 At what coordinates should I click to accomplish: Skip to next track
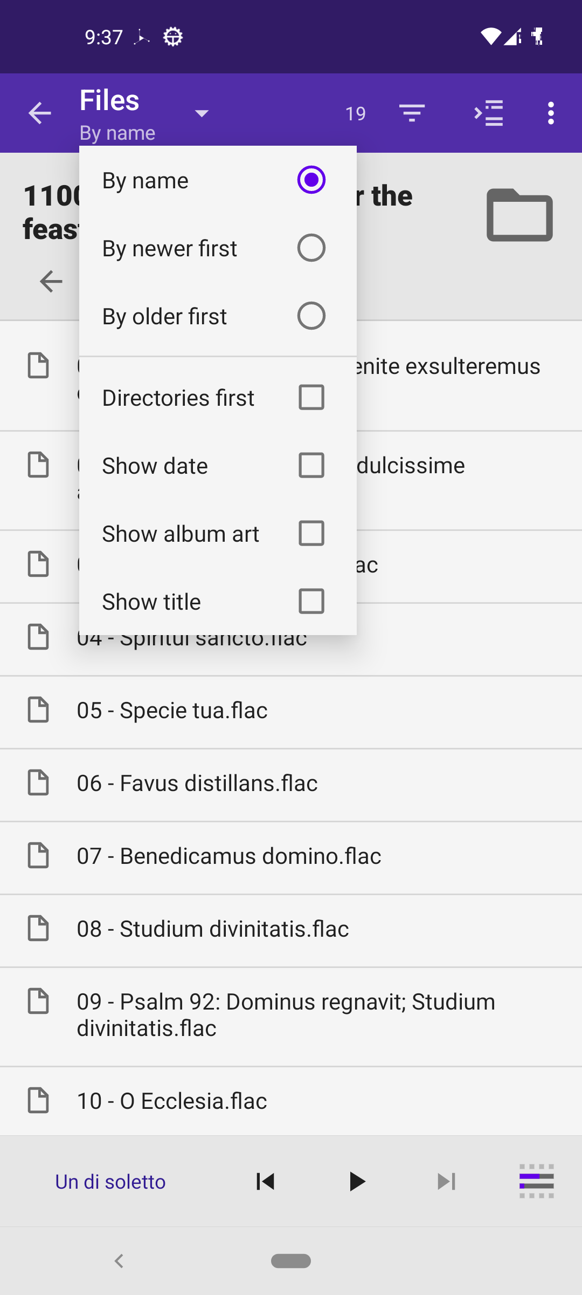(446, 1182)
